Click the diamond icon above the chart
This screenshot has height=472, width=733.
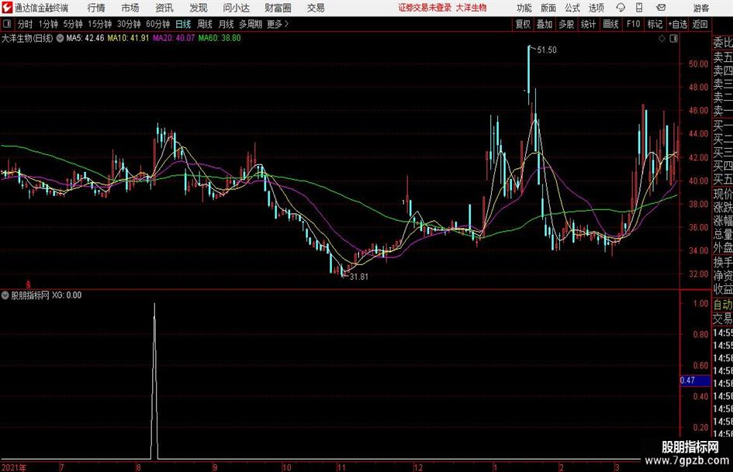pos(662,39)
